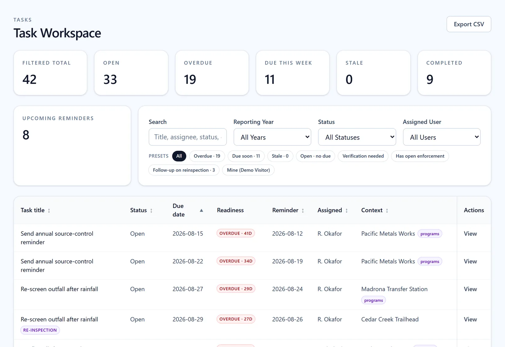
Task: Click the Readiness column header
Action: click(x=230, y=210)
